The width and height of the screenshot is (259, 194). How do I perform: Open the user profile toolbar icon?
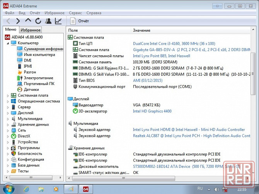point(48,21)
